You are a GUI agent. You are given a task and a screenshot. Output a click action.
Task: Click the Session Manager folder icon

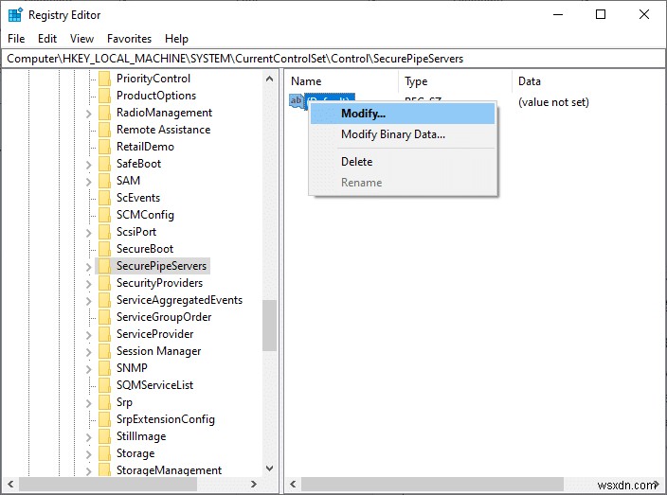click(x=104, y=351)
